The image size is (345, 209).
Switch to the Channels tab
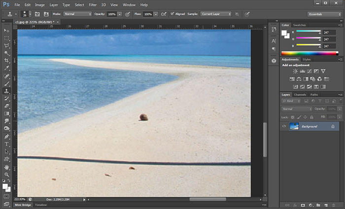click(300, 94)
